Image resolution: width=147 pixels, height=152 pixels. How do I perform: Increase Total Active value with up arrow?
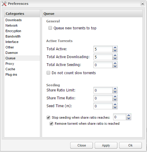(x=115, y=48)
